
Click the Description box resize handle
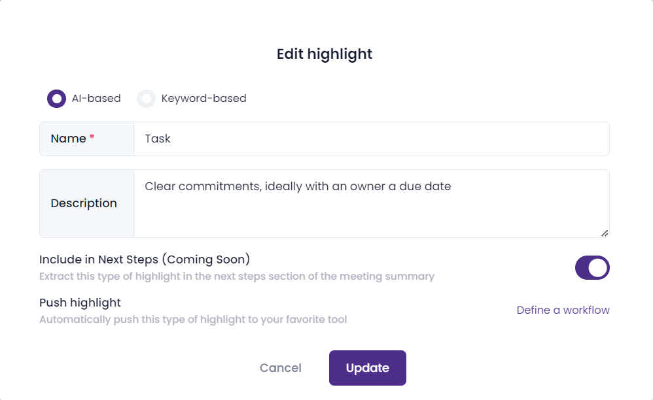[x=605, y=233]
